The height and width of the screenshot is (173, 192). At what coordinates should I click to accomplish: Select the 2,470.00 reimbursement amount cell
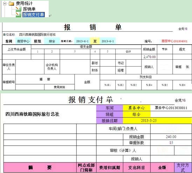coord(149,57)
